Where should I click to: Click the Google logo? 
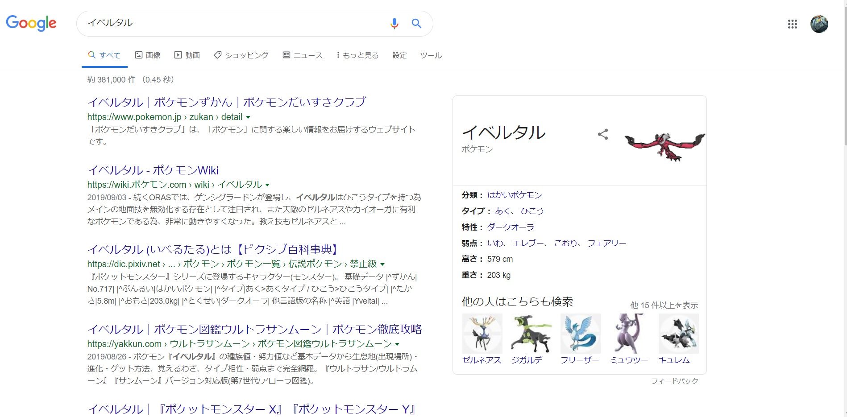point(31,23)
